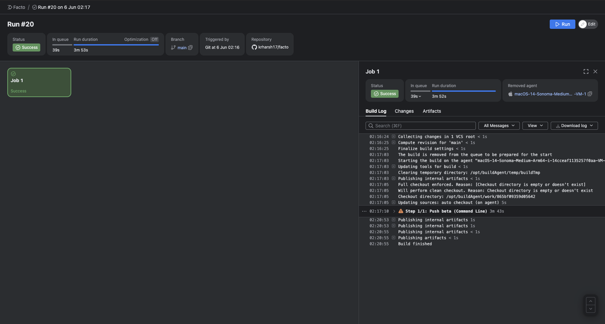Expand the Job 1 in-queue 39s dropdown
The image size is (605, 324).
416,96
